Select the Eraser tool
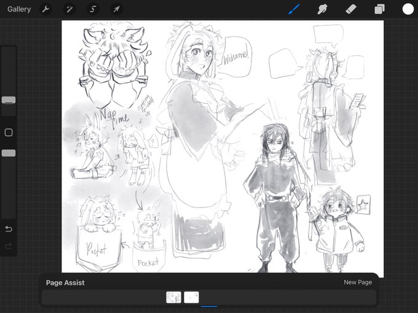 pyautogui.click(x=351, y=9)
